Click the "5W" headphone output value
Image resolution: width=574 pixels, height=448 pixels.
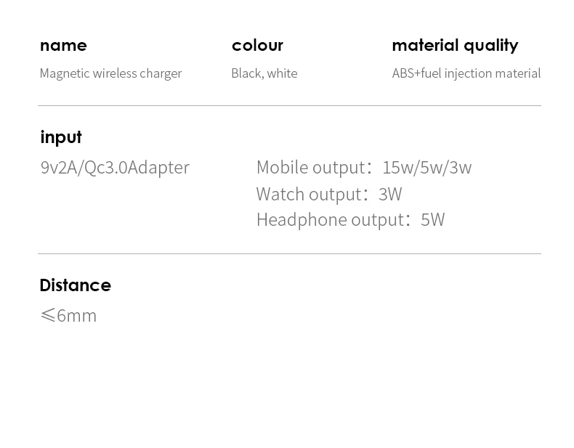432,219
